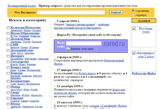Open the Интернет category link
Viewport: 164px width, 109px height.
(x=17, y=56)
